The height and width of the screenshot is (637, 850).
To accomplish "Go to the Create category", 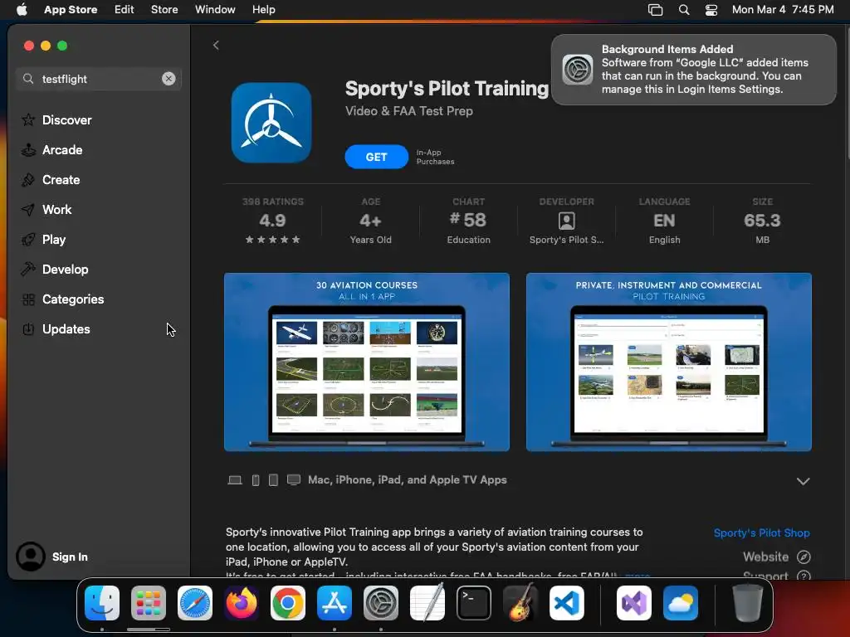I will point(51,179).
